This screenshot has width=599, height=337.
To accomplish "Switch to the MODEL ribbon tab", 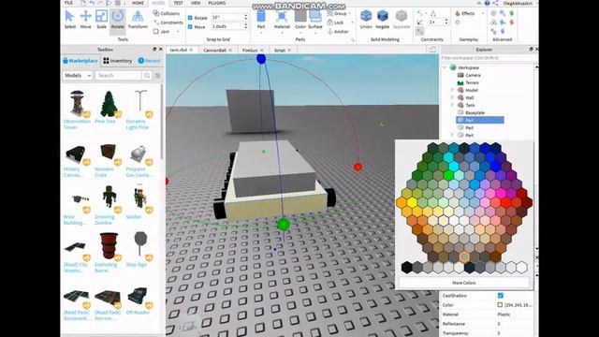I will click(x=158, y=3).
